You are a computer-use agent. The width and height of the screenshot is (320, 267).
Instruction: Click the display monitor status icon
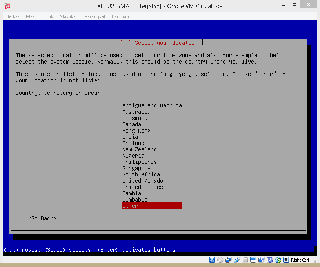click(253, 260)
